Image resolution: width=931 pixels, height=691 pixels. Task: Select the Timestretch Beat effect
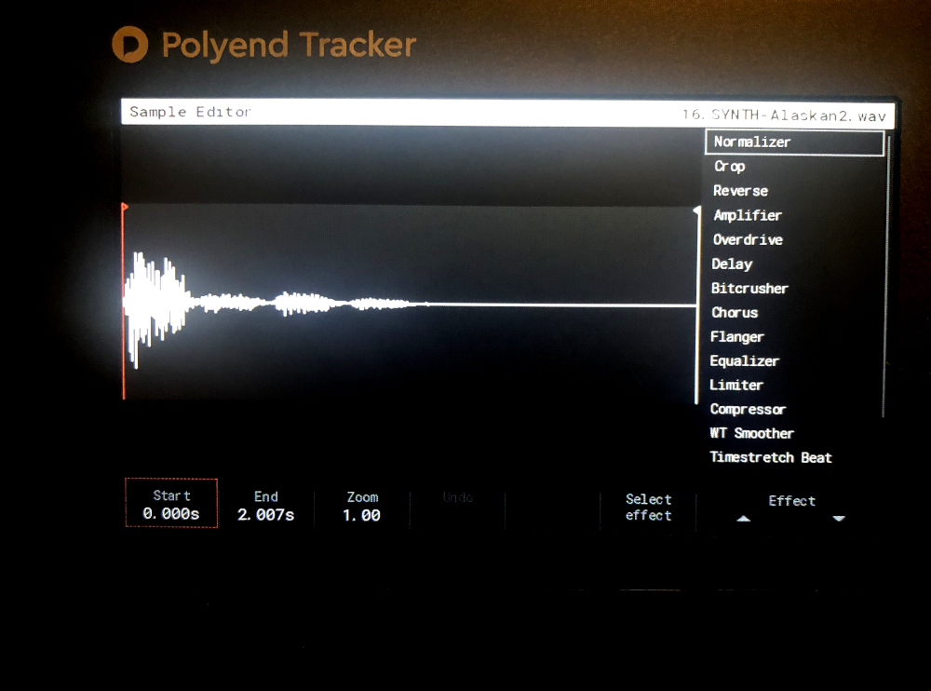[771, 457]
